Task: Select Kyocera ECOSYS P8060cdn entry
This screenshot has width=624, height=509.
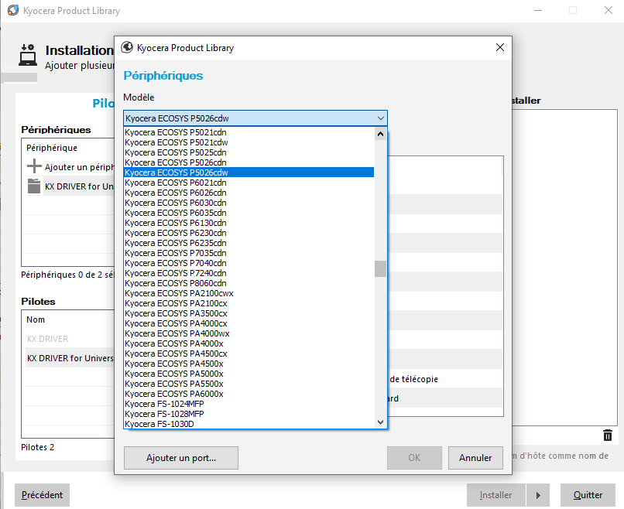Action: (176, 283)
